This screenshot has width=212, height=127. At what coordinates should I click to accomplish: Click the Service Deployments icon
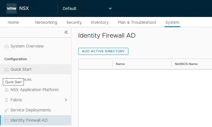[x=7, y=110]
